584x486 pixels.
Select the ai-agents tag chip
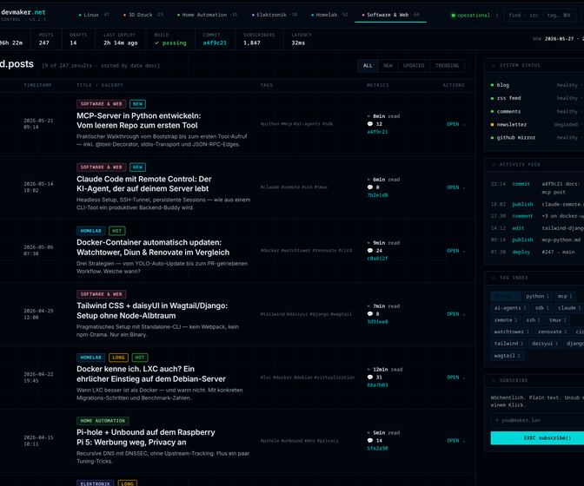coord(510,308)
